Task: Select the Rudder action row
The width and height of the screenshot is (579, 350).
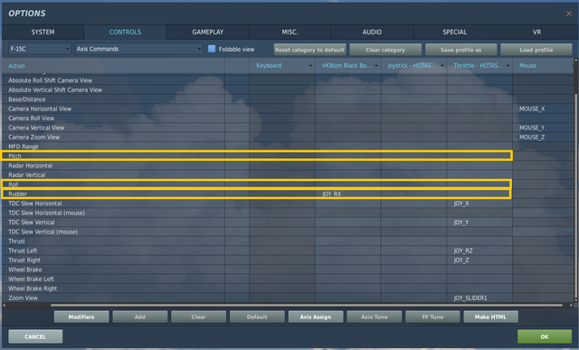Action: pyautogui.click(x=257, y=194)
